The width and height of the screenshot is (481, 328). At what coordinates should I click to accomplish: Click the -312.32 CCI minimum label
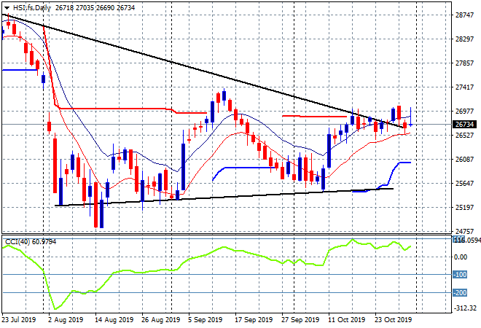(x=466, y=308)
